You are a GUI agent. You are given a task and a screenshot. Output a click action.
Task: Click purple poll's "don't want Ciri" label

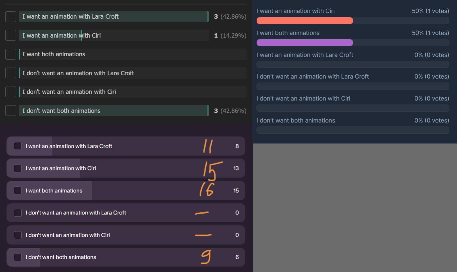pyautogui.click(x=68, y=235)
